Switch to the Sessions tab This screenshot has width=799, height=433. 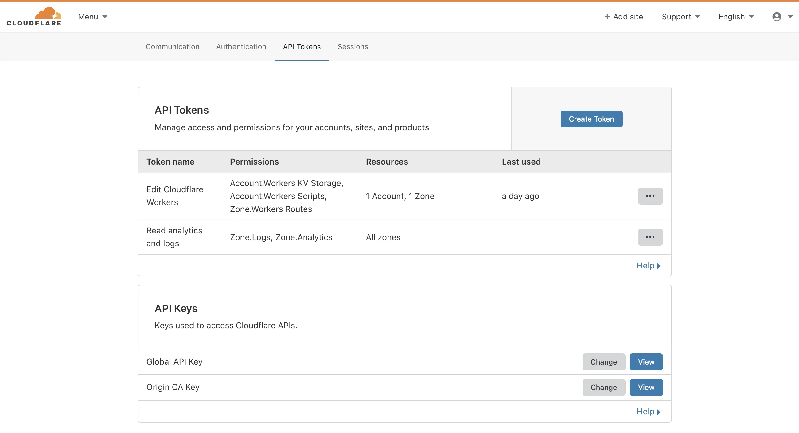point(353,47)
